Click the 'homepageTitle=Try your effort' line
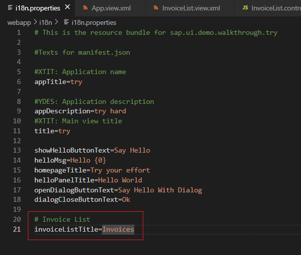 pyautogui.click(x=92, y=170)
